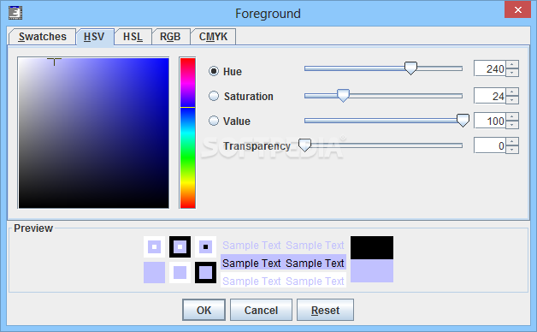Select the Hue radio button
This screenshot has width=537, height=332.
(x=214, y=71)
